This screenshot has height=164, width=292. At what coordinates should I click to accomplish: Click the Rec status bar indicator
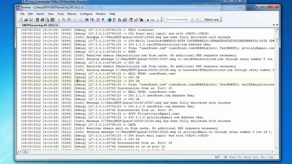pos(263,157)
